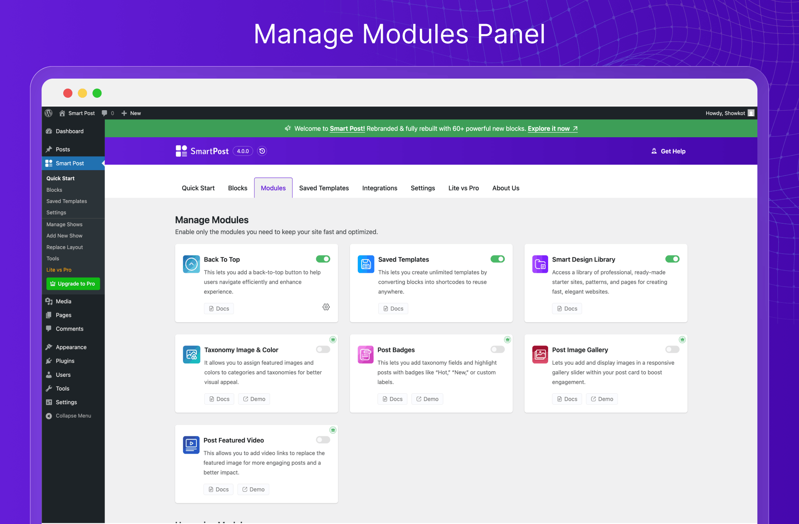
Task: Open Back To Top settings gear
Action: tap(326, 307)
